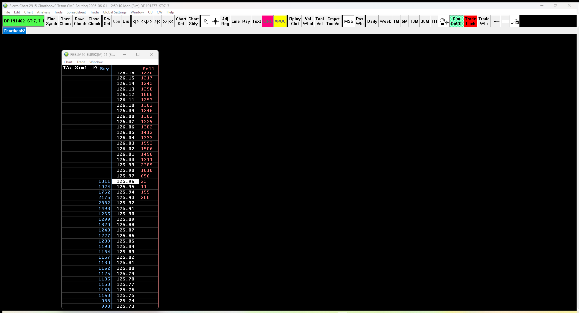The width and height of the screenshot is (579, 313).
Task: Click the Find Symb button
Action: pos(51,21)
